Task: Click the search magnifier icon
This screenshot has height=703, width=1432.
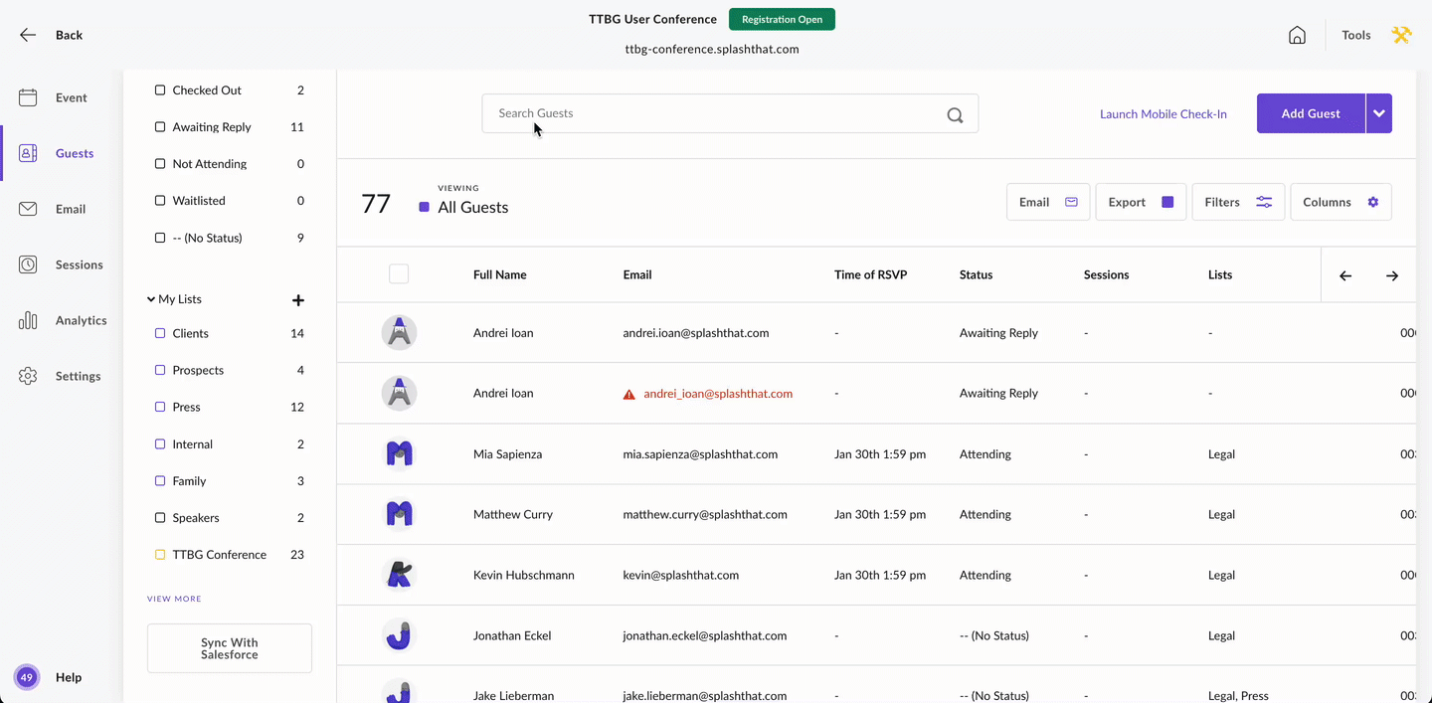Action: 955,114
